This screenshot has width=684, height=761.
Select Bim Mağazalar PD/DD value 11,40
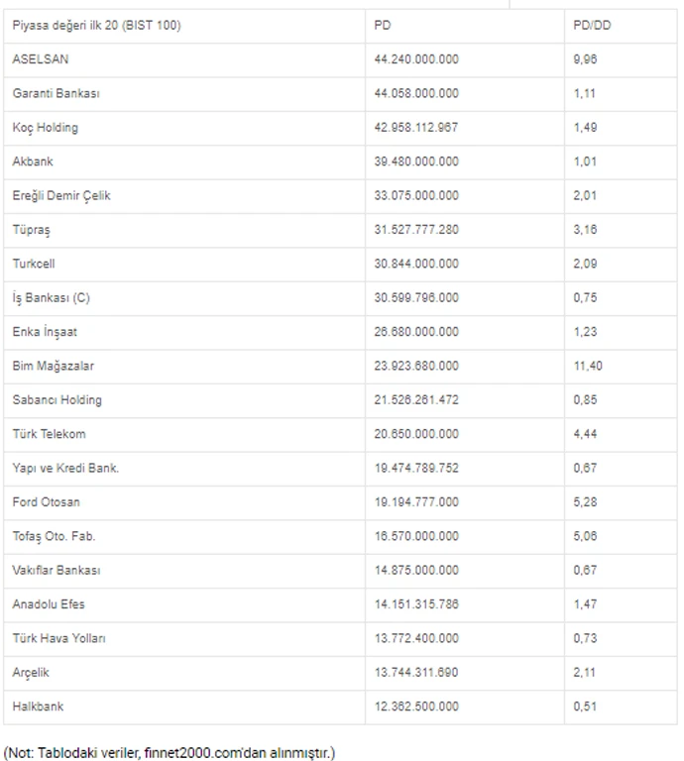pyautogui.click(x=588, y=366)
